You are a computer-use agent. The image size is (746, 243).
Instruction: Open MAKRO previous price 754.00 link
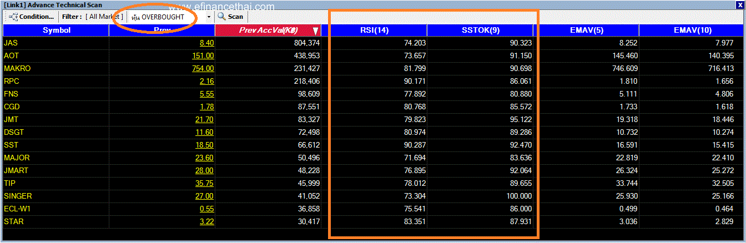203,68
